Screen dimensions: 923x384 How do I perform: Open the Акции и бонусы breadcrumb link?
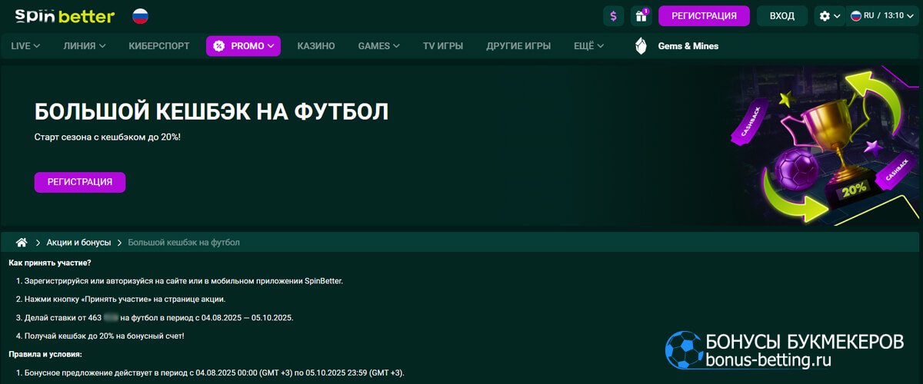[x=78, y=243]
